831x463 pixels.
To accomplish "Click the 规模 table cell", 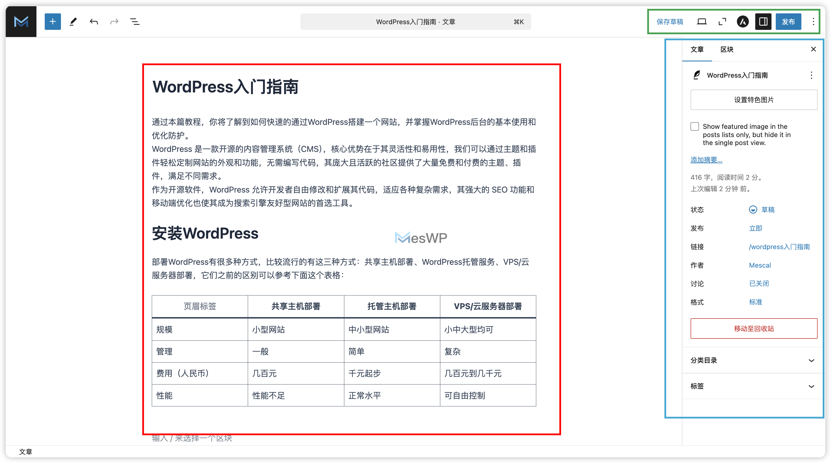I will pos(200,330).
